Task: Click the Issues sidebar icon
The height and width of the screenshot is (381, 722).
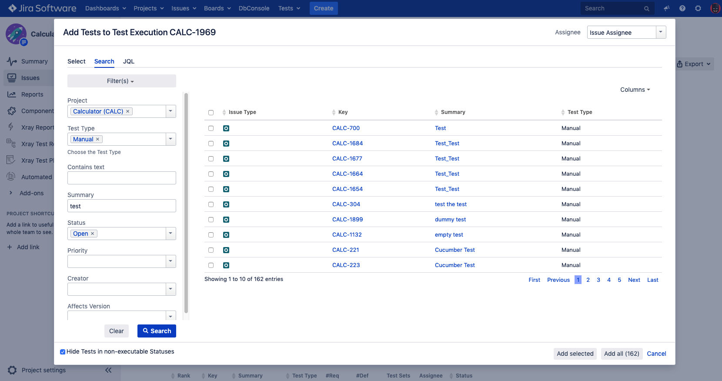Action: pyautogui.click(x=12, y=78)
